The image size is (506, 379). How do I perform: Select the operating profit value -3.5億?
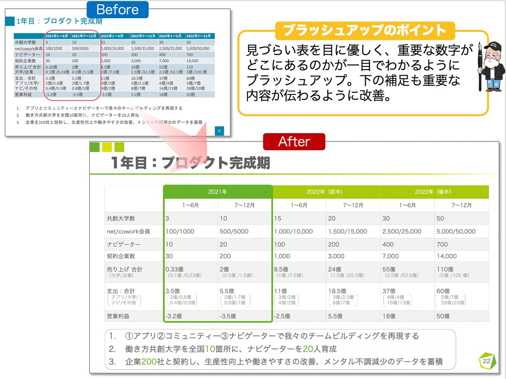pos(228,316)
